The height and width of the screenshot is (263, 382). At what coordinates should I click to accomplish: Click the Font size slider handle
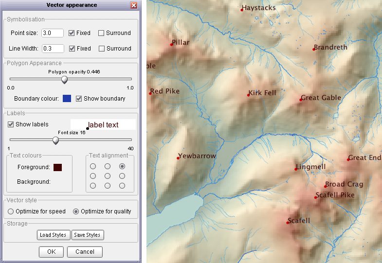(x=56, y=140)
